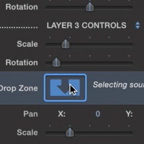Select the Pan parameter label

coord(30,114)
